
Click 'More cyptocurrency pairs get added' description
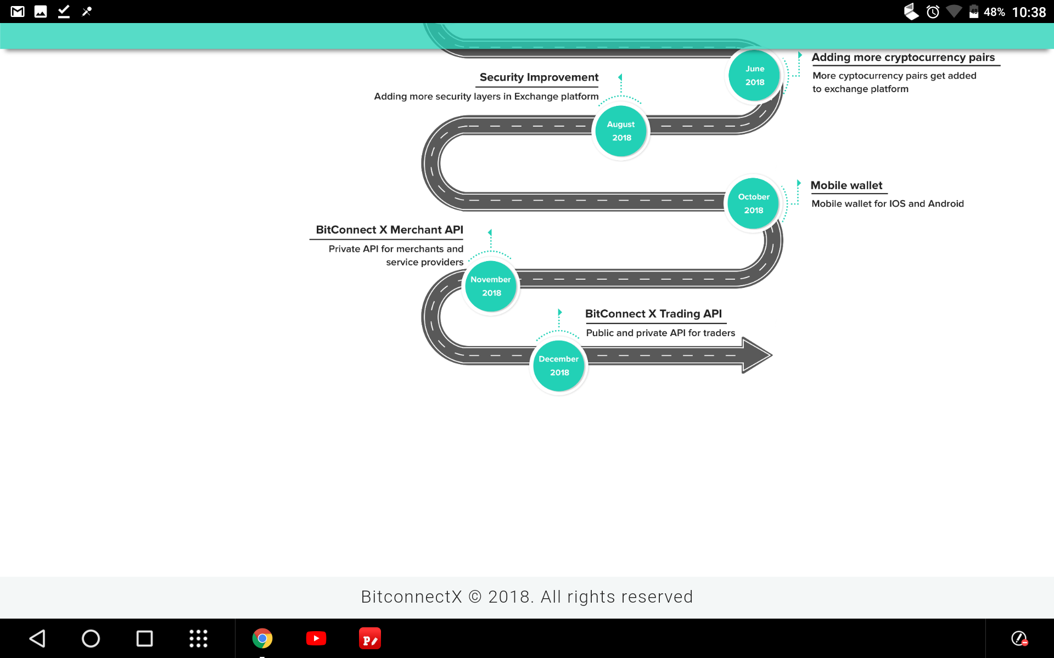click(894, 76)
